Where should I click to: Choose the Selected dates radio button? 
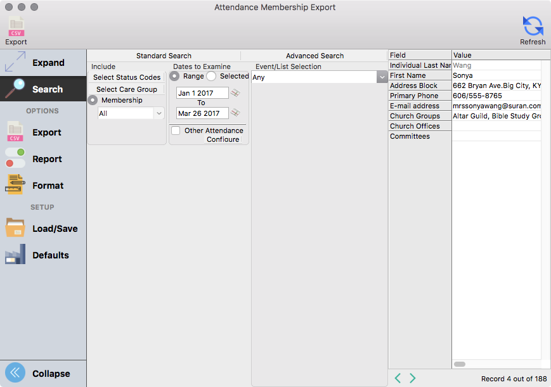point(211,76)
